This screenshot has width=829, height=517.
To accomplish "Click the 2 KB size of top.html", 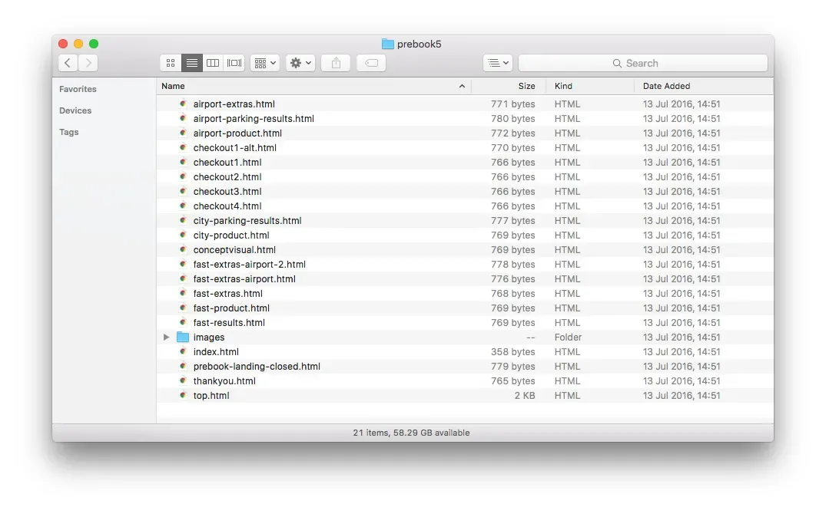I will pos(525,396).
